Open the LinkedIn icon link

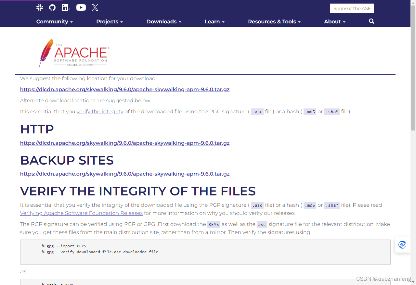tap(66, 7)
